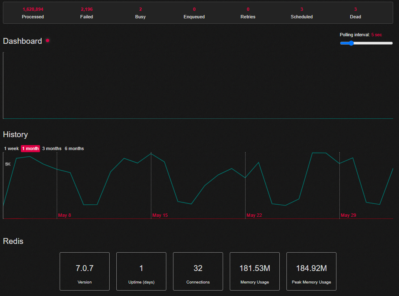Select the 1 week history range

pyautogui.click(x=11, y=149)
